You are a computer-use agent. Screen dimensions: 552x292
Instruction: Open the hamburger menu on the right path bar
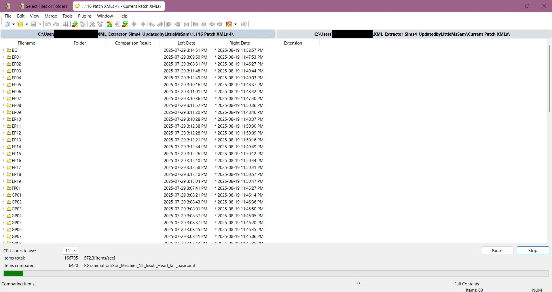(548, 34)
